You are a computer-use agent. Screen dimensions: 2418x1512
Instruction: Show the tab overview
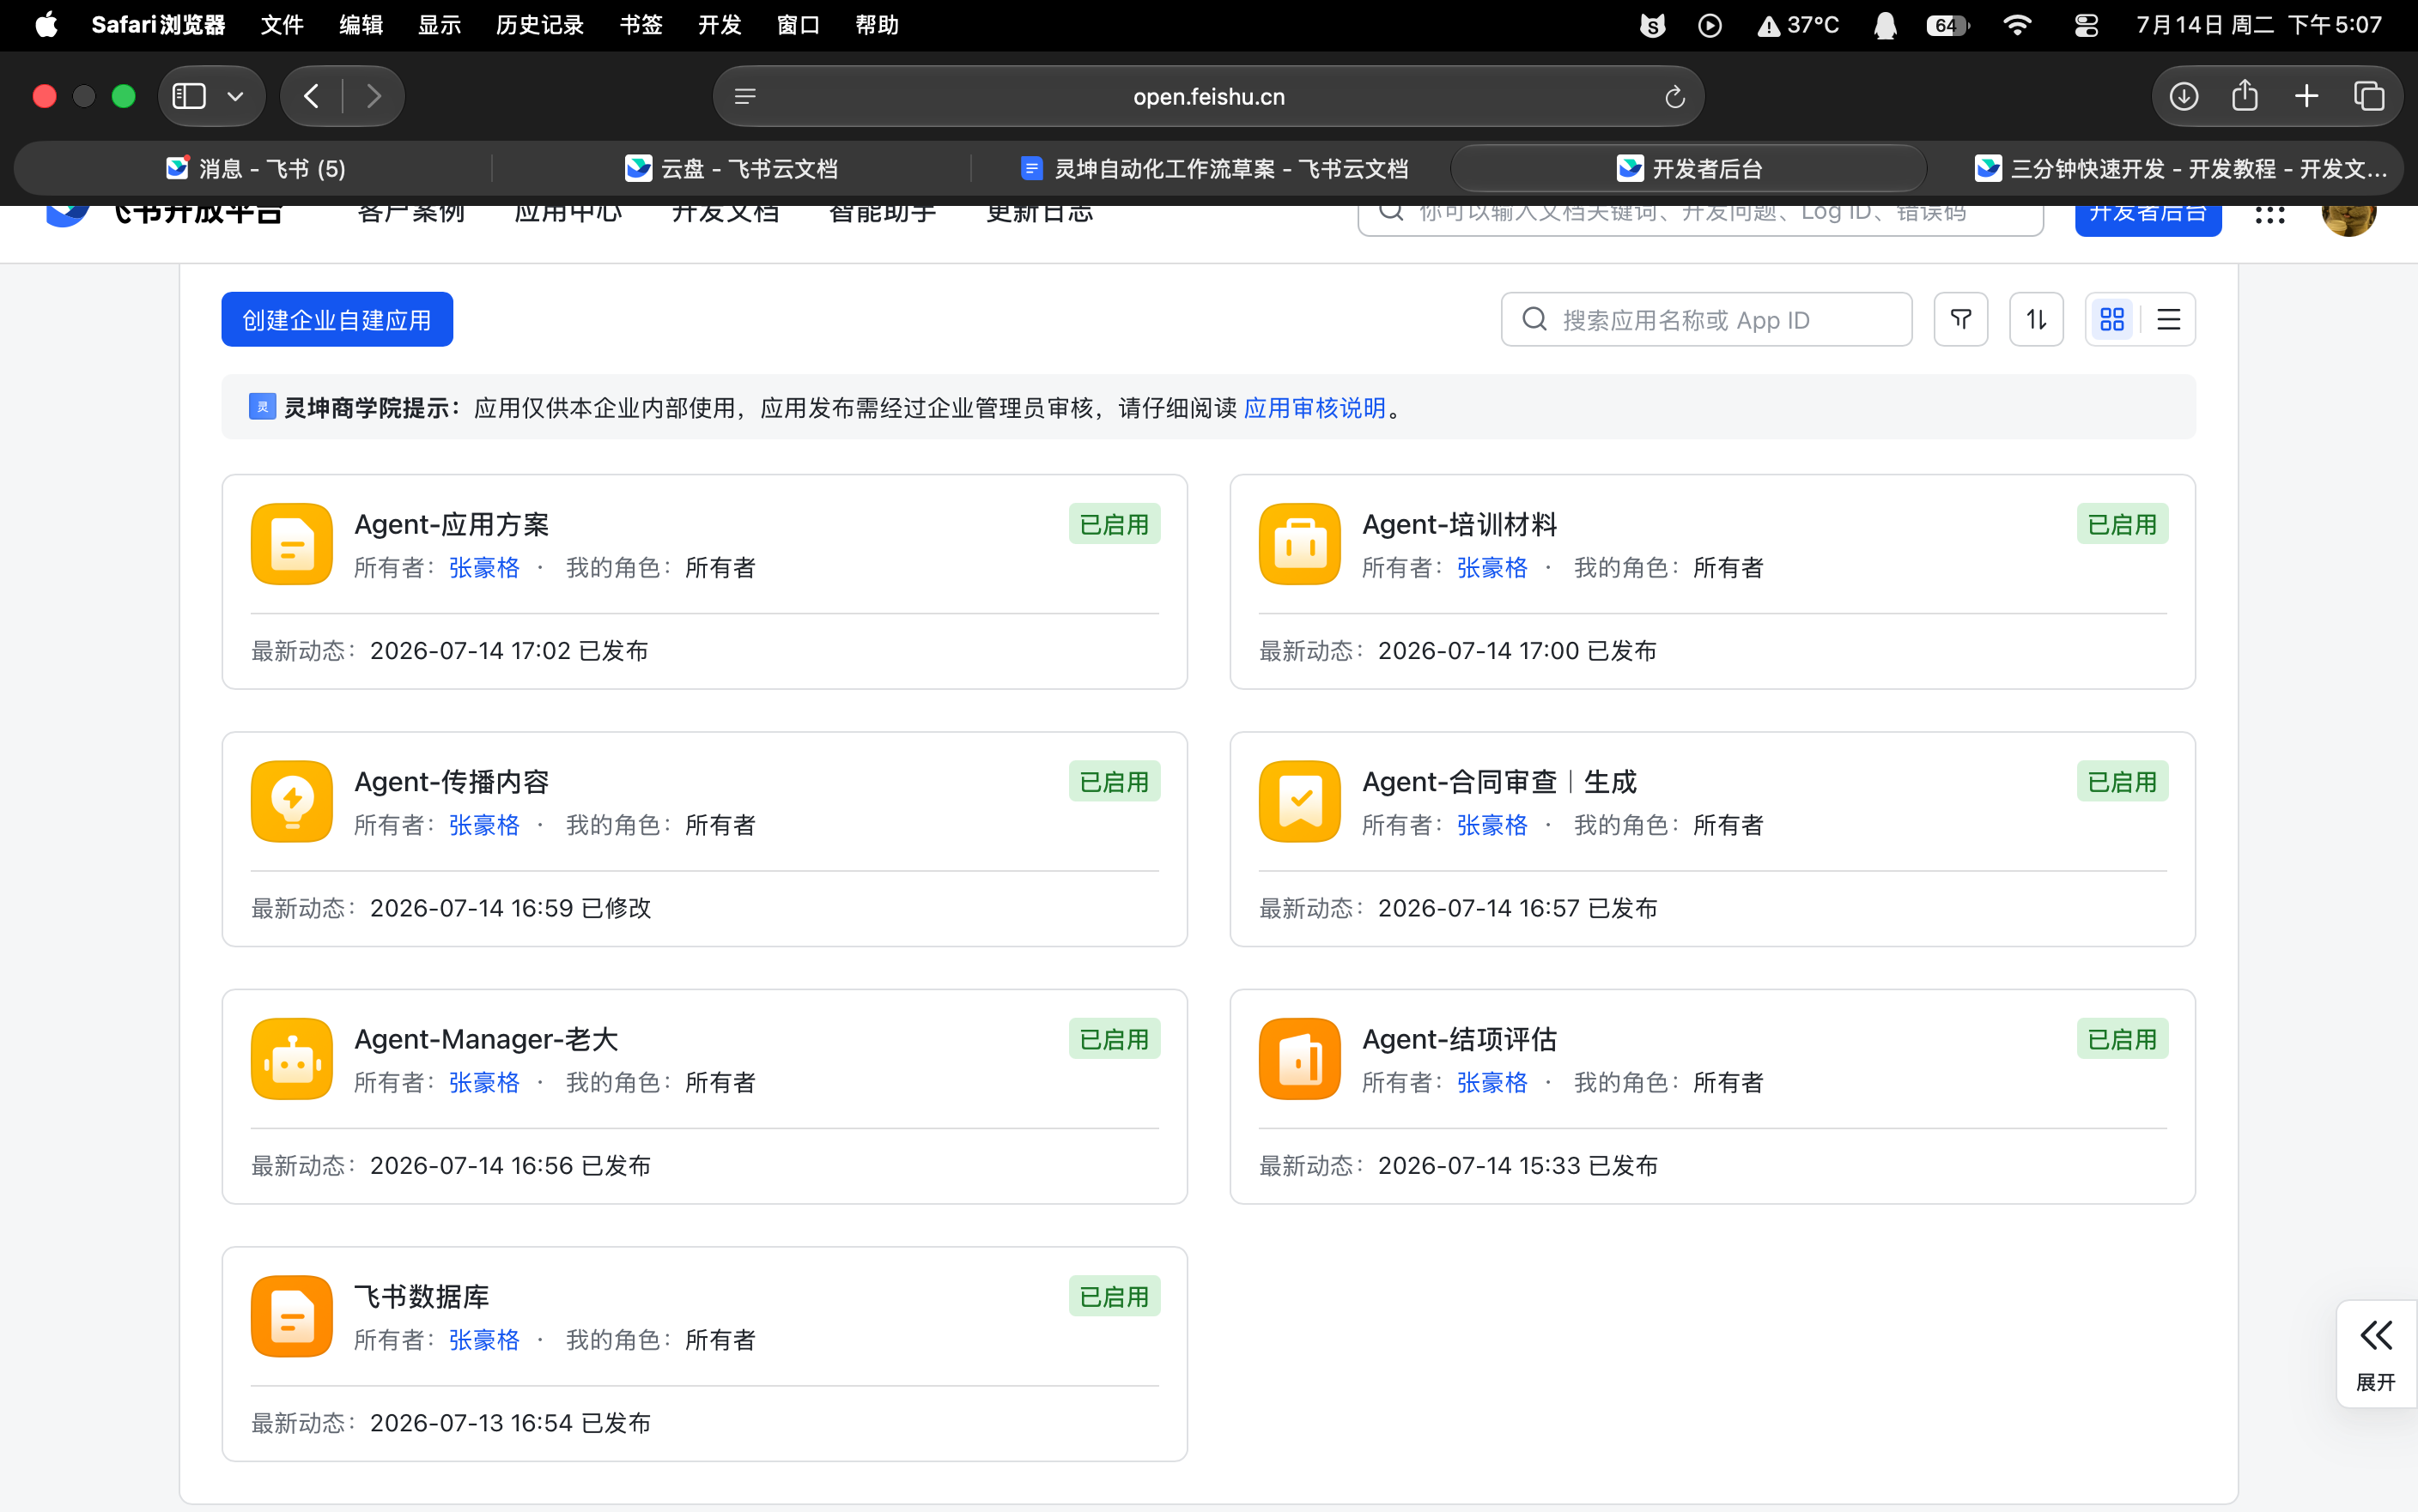pyautogui.click(x=2369, y=96)
